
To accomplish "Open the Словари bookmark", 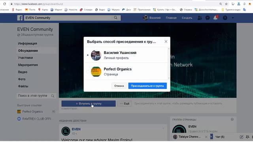I will (86, 9).
